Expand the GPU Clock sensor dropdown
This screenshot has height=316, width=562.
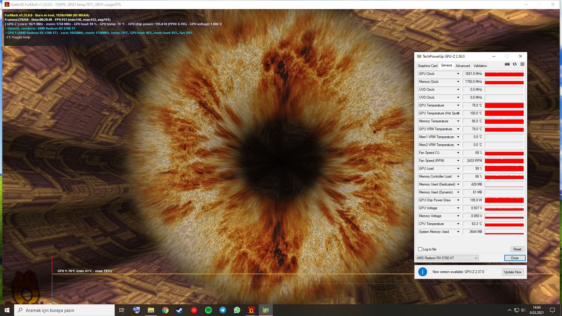[x=458, y=74]
